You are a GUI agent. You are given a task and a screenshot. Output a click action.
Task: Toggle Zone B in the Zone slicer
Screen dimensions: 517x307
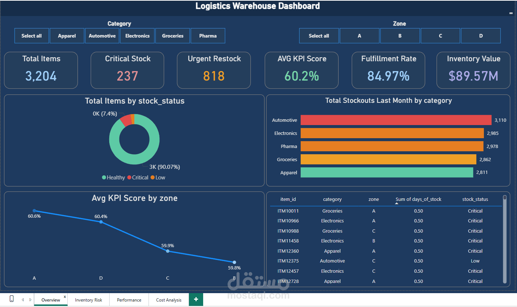coord(400,35)
